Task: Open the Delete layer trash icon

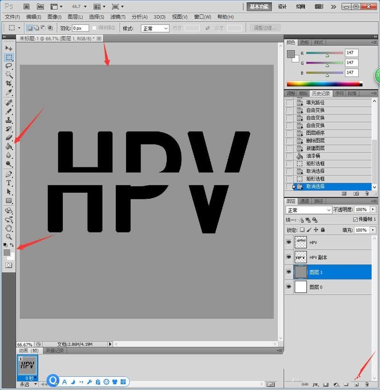Action: (x=366, y=385)
